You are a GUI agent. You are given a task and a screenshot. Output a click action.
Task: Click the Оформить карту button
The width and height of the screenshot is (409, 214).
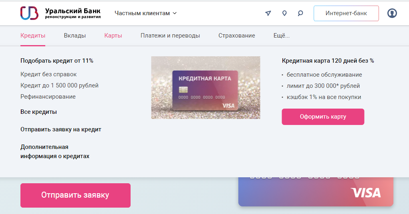[x=323, y=117]
